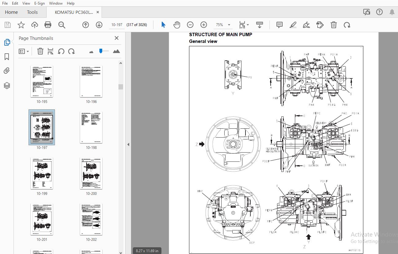
Task: Open the sign document tool
Action: tap(306, 25)
